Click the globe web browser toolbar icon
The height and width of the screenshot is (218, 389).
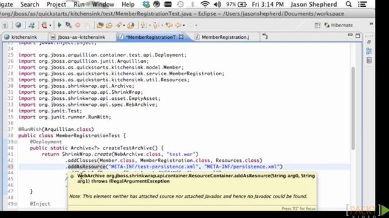[x=18, y=25]
